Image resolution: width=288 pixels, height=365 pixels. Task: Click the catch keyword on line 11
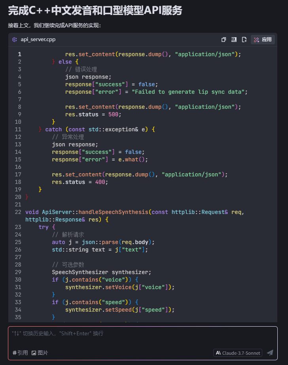tap(53, 129)
